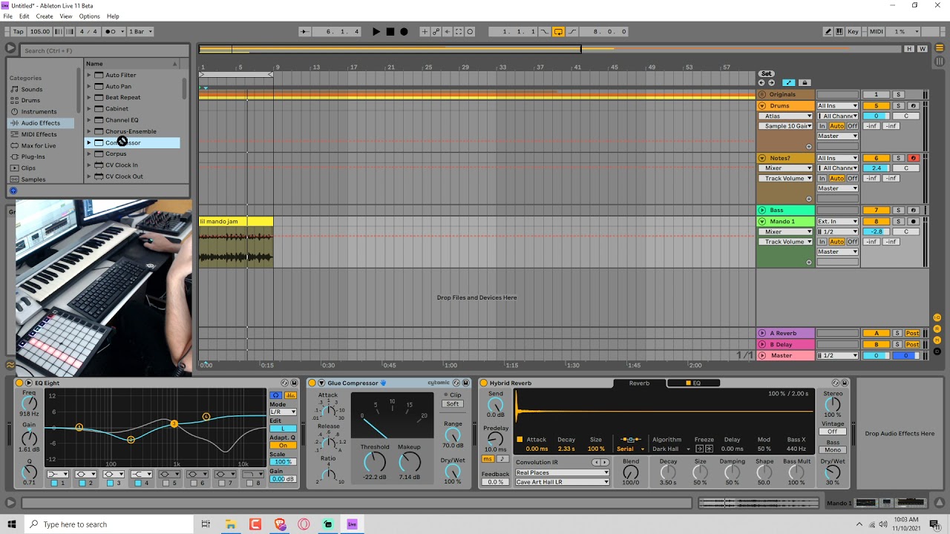Enable the Draw Mode pencil
Viewport: 950px width, 534px height.
point(828,32)
